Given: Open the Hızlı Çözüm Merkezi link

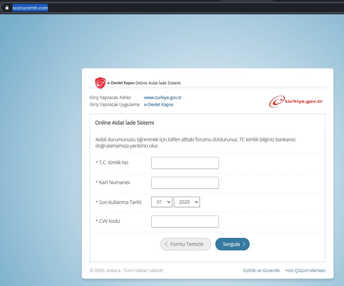Looking at the screenshot, I should tap(305, 270).
